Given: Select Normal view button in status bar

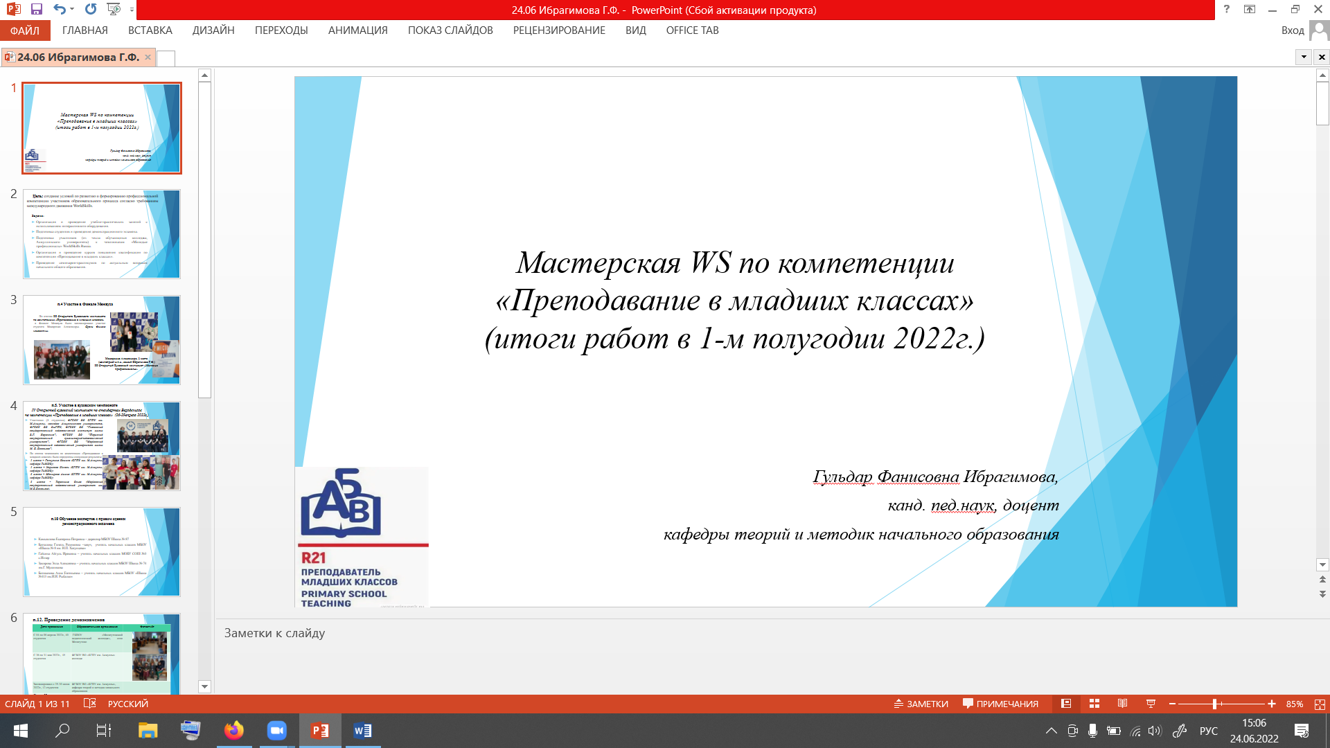Looking at the screenshot, I should pyautogui.click(x=1066, y=704).
